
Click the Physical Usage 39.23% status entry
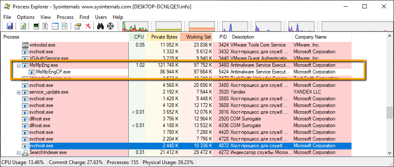point(168,162)
